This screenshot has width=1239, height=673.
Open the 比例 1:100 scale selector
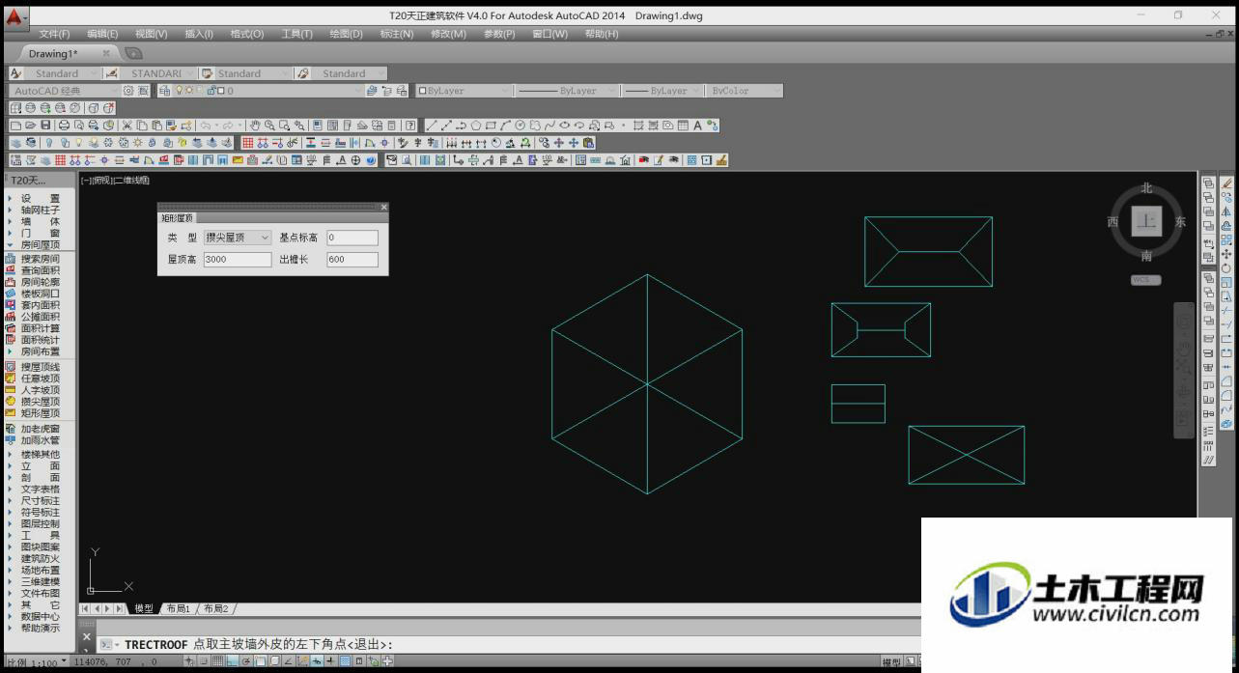[37, 662]
